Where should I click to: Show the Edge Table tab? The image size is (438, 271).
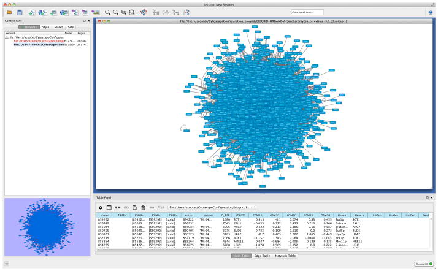262,256
